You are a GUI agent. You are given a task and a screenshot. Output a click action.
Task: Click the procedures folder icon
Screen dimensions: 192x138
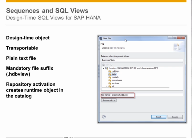(110, 80)
